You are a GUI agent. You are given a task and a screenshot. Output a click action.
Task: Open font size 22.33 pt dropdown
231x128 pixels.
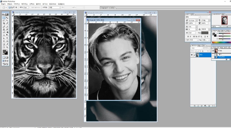pyautogui.click(x=196, y=21)
